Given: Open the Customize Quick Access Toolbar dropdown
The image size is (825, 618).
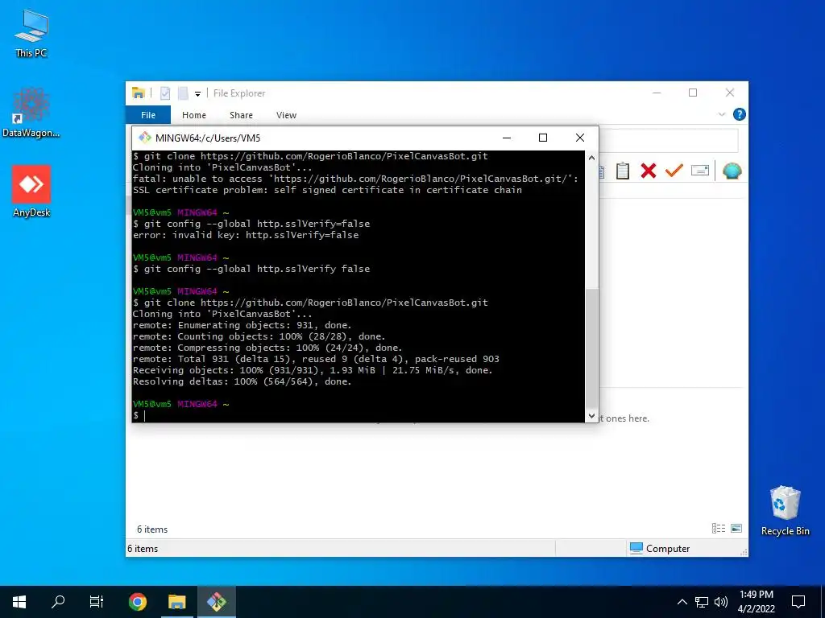Looking at the screenshot, I should pos(198,94).
